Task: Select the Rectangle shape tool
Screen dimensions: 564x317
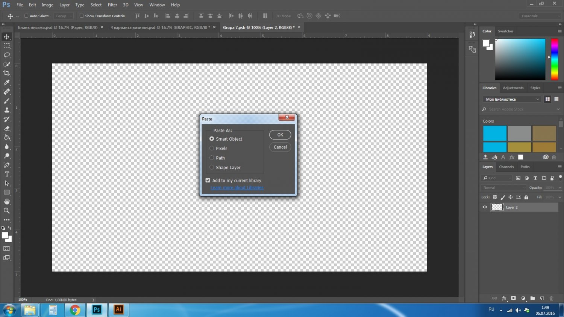Action: click(7, 193)
